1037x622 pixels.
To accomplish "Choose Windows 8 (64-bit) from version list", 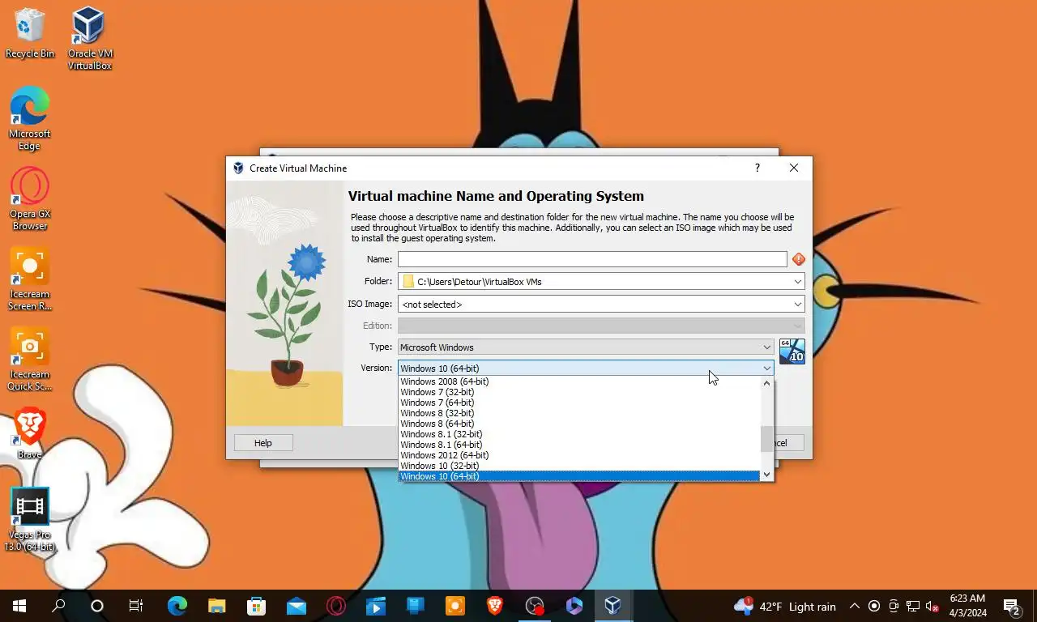I will coord(578,424).
